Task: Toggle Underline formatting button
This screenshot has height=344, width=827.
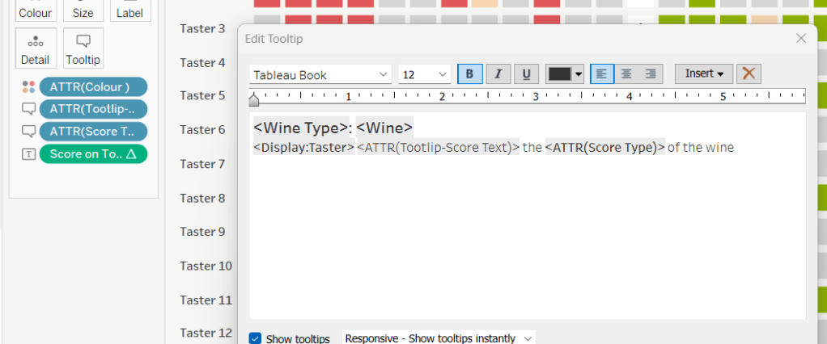Action: coord(526,74)
